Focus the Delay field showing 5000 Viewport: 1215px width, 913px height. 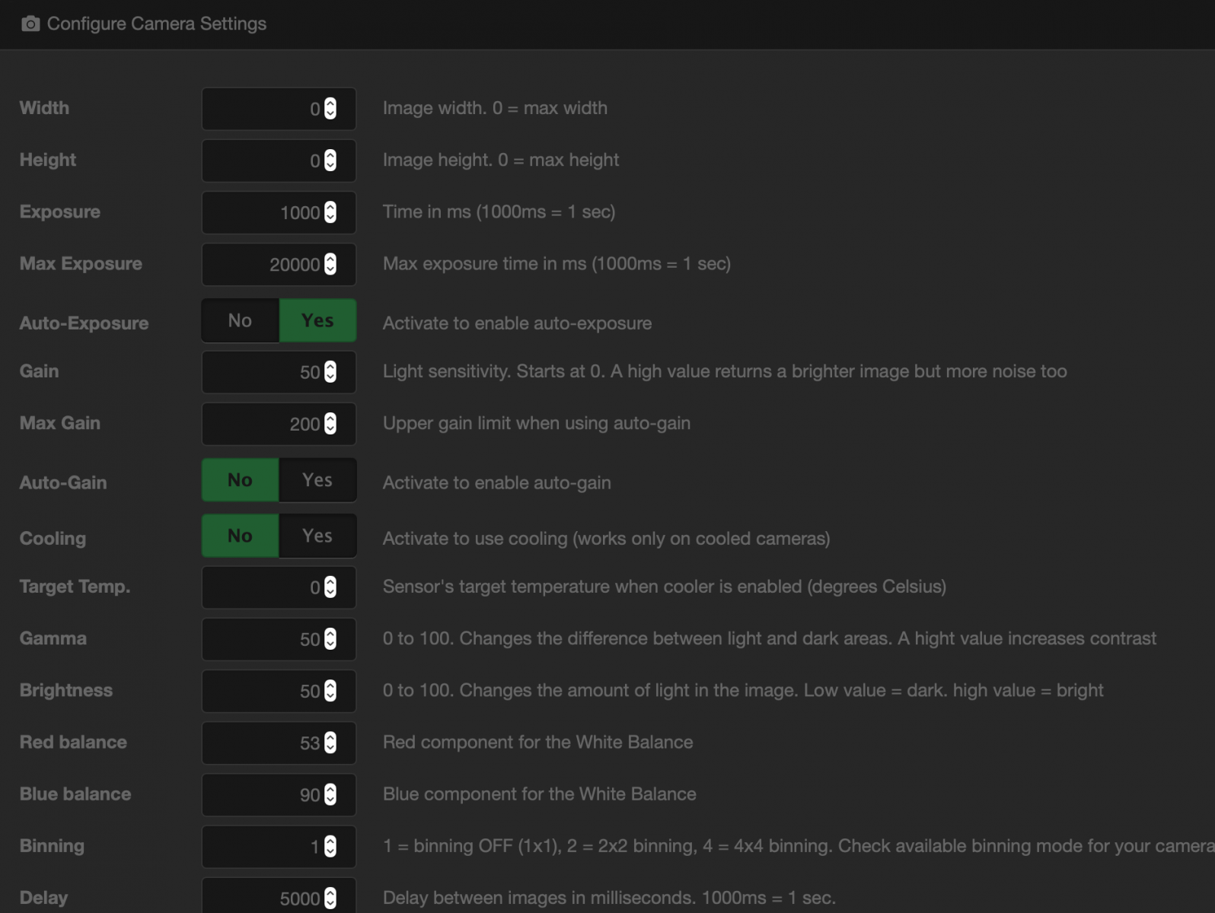point(279,896)
